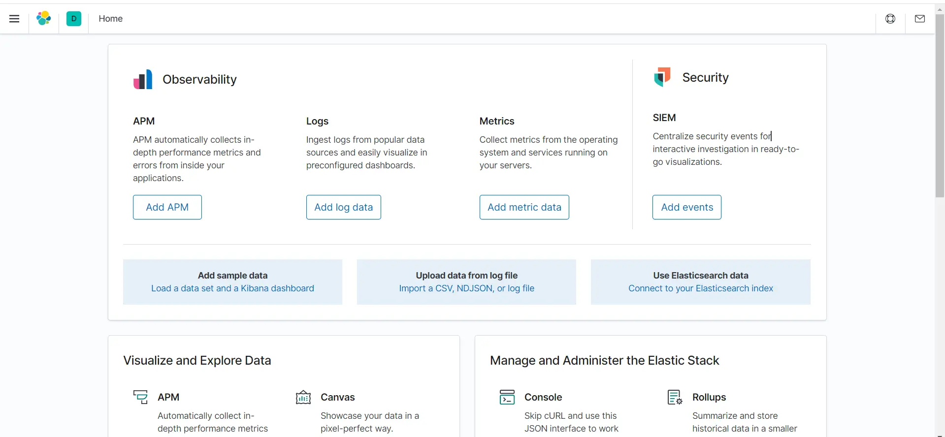The height and width of the screenshot is (437, 945).
Task: Click the Logs heading
Action: click(317, 121)
